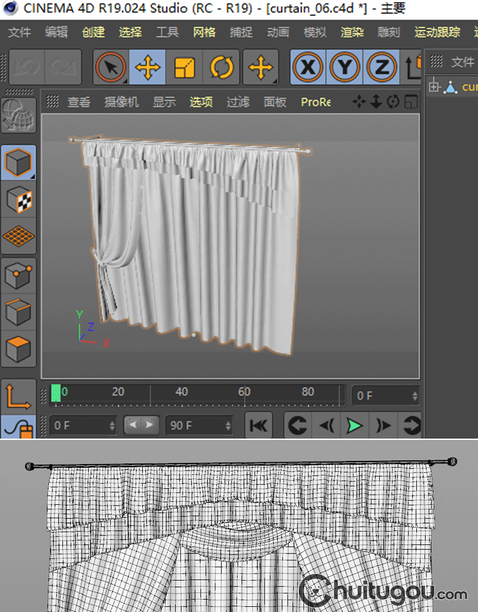Select the Rotate tool
The height and width of the screenshot is (612, 478).
(222, 67)
